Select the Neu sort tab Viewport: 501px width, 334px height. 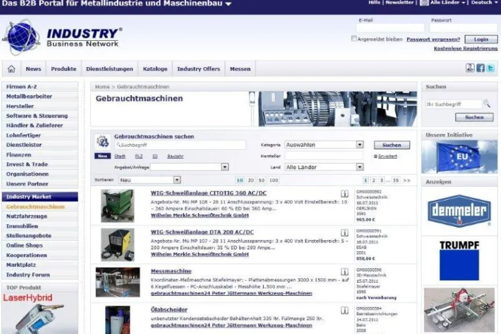click(103, 156)
